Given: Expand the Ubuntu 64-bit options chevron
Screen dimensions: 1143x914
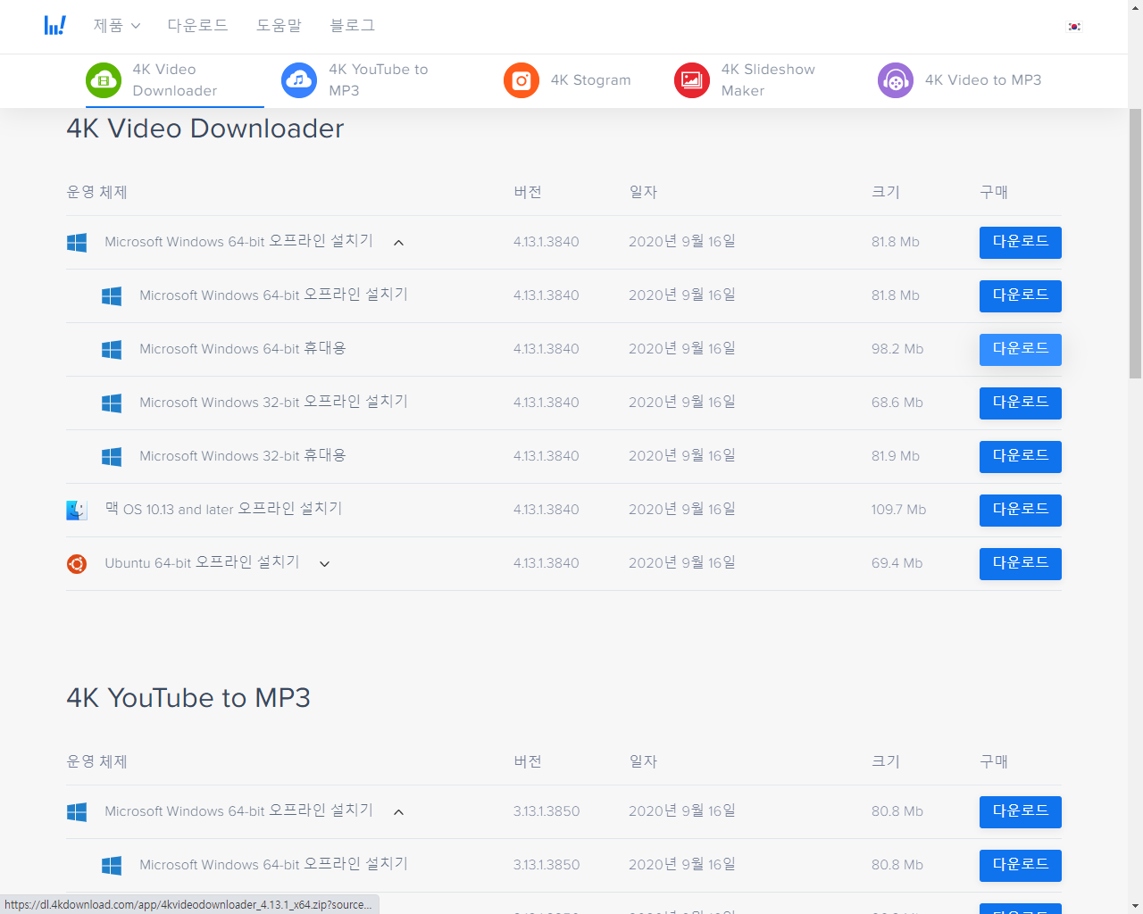Looking at the screenshot, I should tap(324, 564).
